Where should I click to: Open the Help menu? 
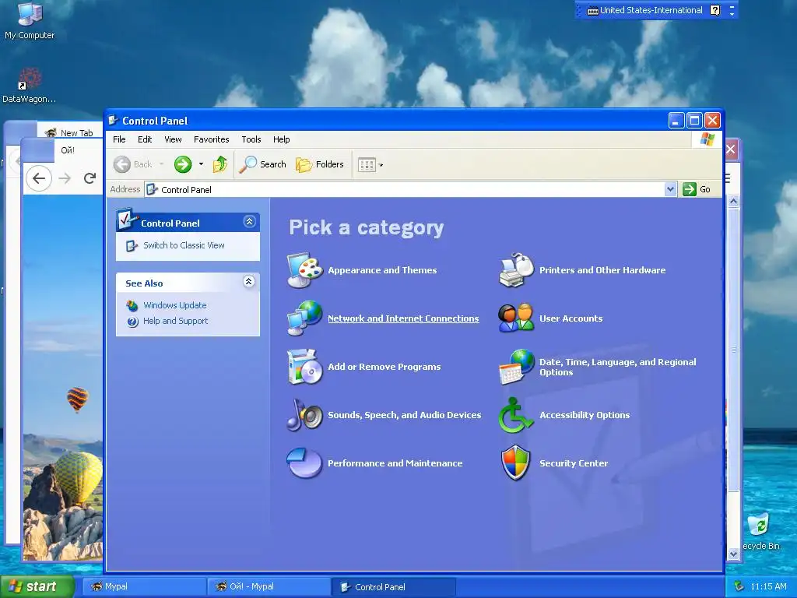(x=281, y=139)
